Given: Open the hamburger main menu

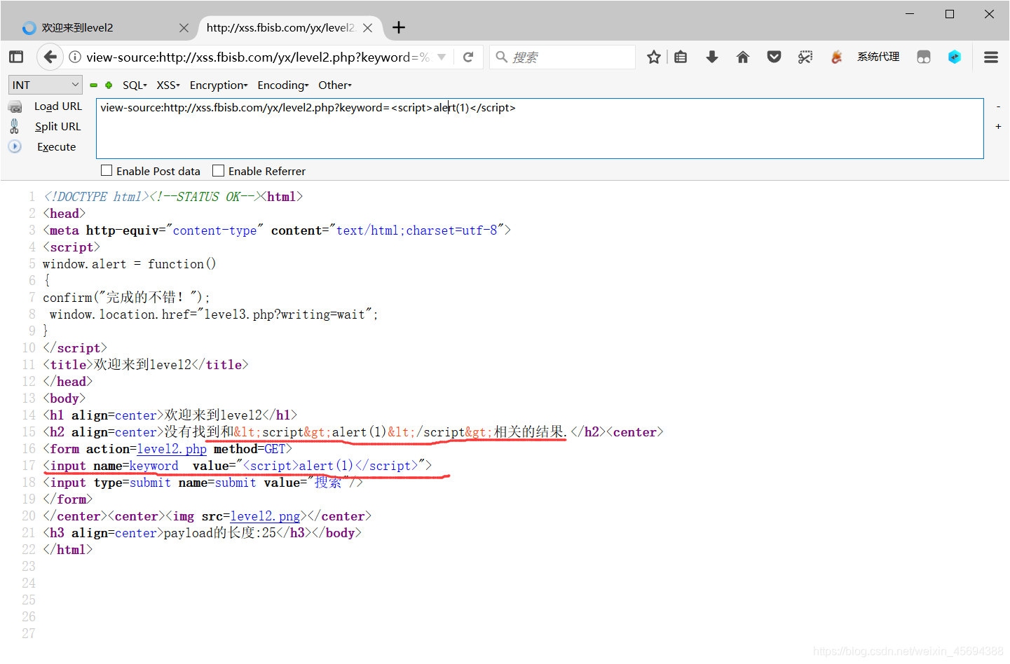Looking at the screenshot, I should pos(991,57).
